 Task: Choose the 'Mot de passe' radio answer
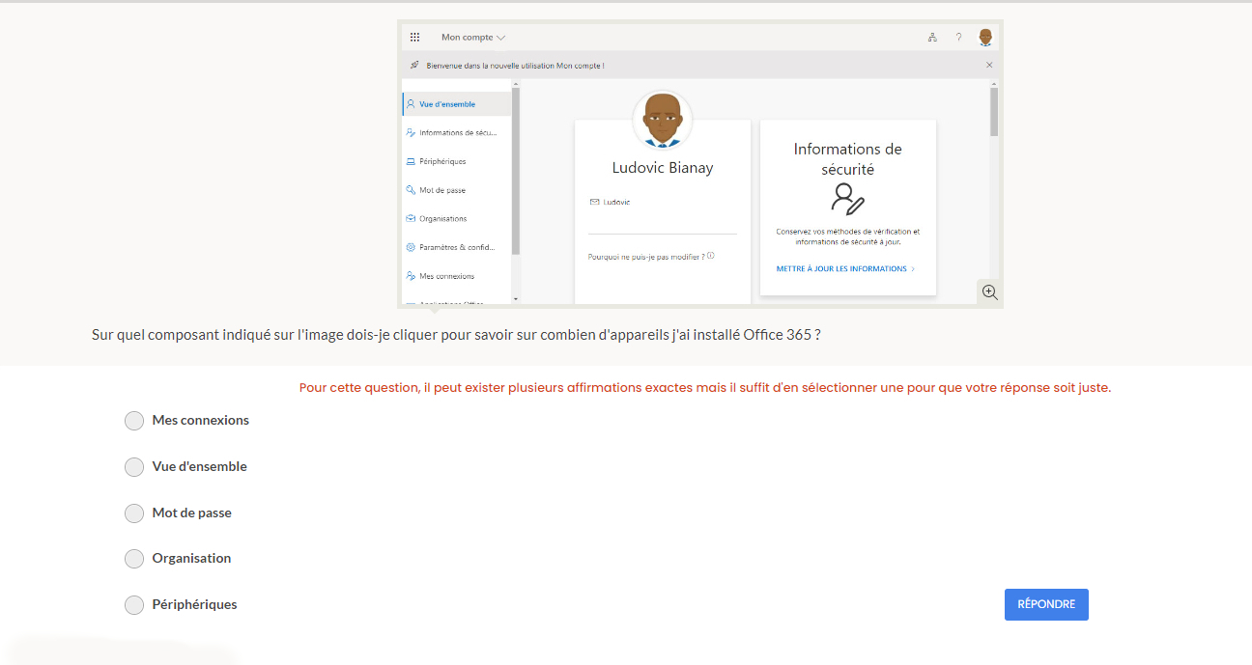pos(134,513)
